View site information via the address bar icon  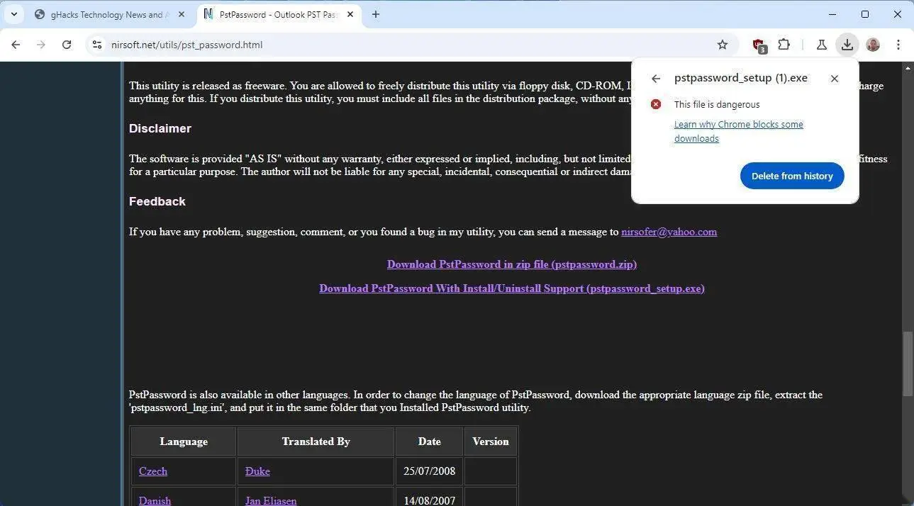click(x=96, y=45)
